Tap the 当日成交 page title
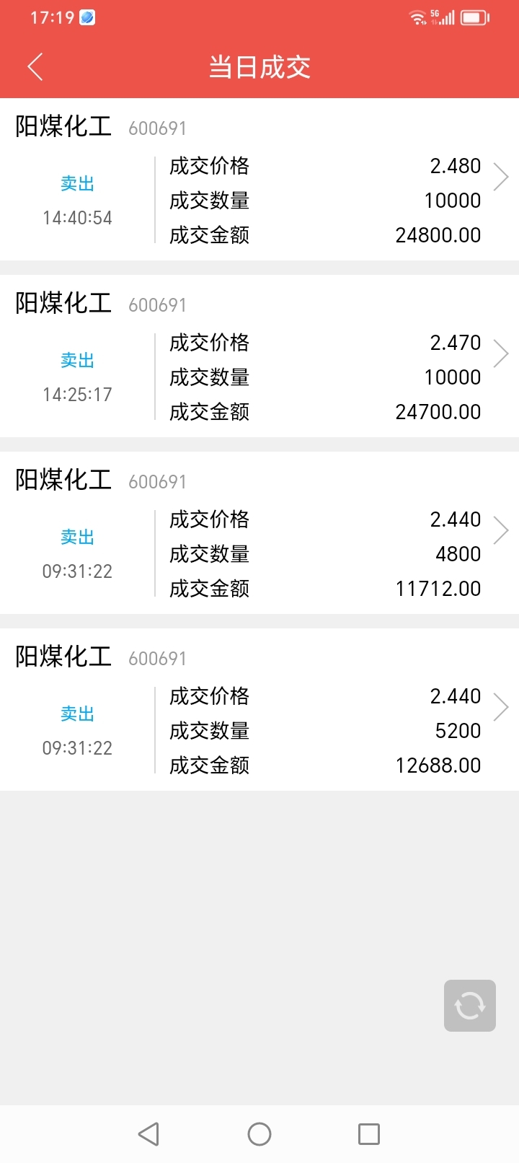Screen dimensions: 519x1163 pos(259,67)
